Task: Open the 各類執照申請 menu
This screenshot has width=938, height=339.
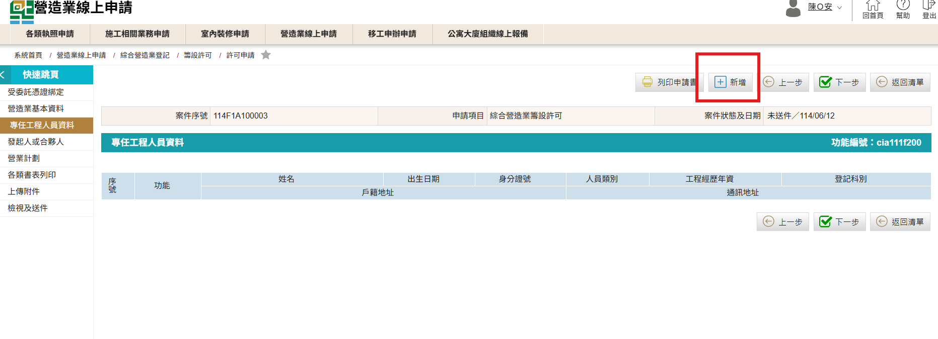Action: [50, 34]
